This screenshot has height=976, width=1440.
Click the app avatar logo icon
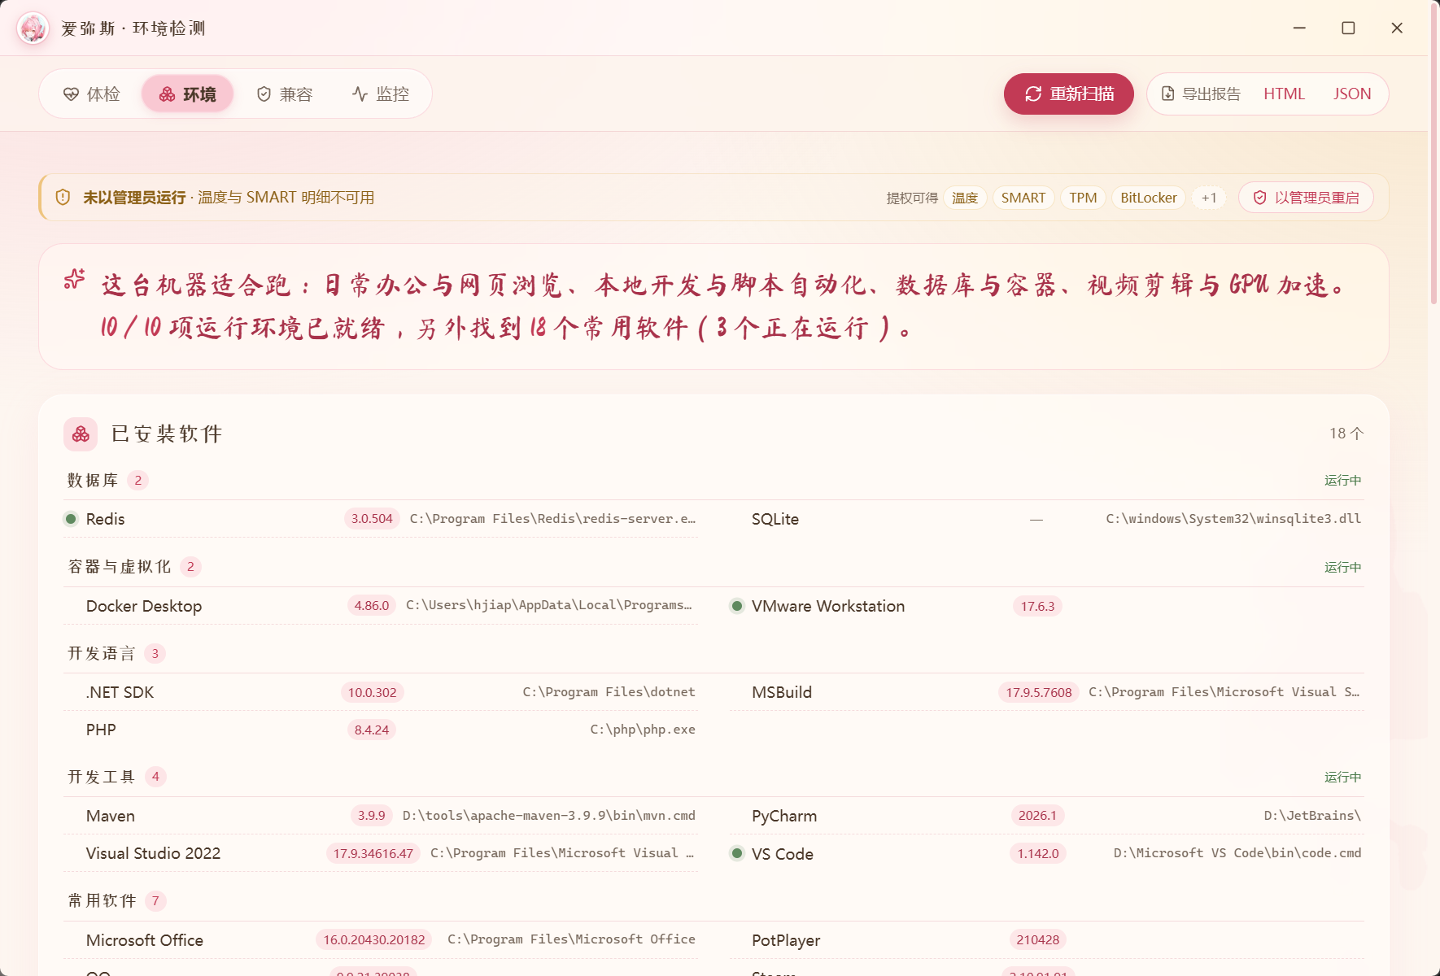point(33,28)
